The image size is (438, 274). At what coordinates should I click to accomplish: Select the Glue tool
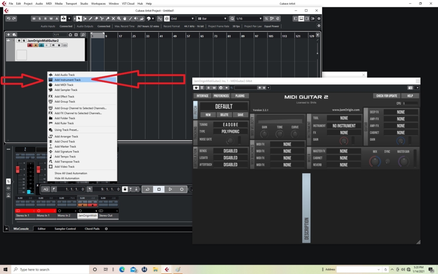click(x=108, y=18)
